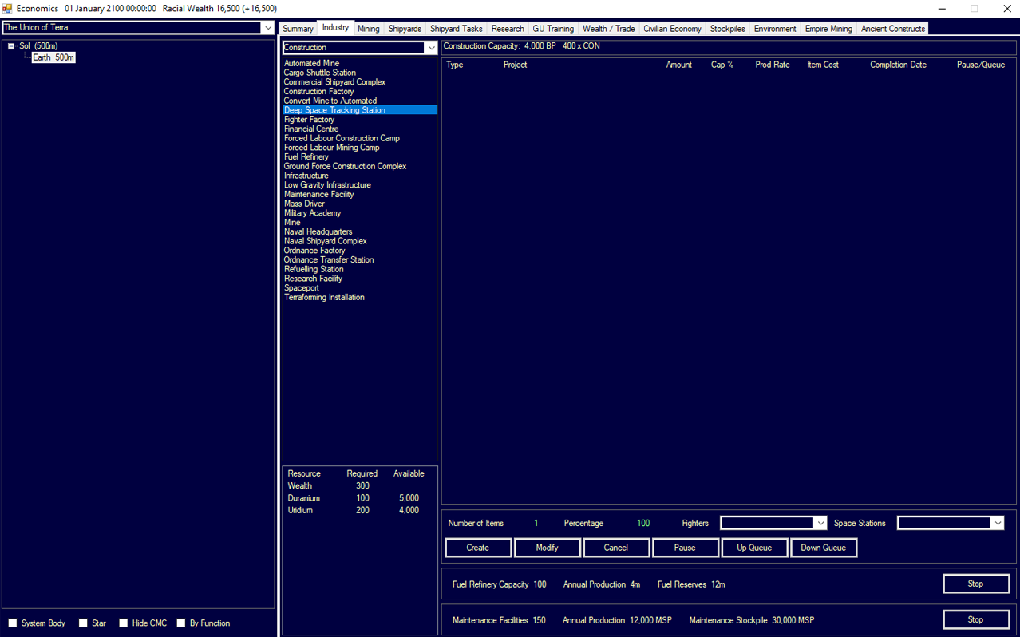Click the Modify button
Screen dimensions: 1020x637
[548, 548]
